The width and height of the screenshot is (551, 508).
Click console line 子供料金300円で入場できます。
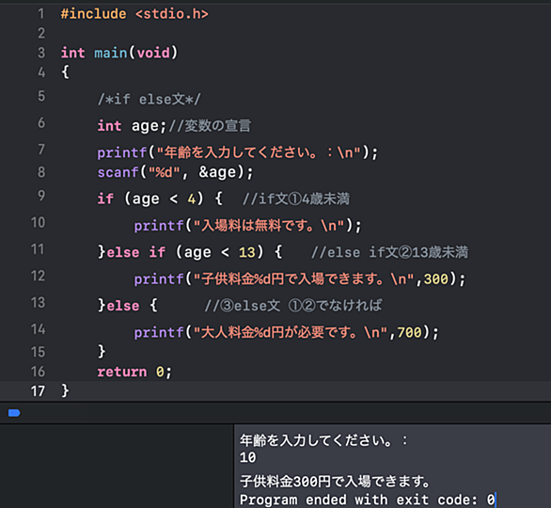pyautogui.click(x=336, y=482)
